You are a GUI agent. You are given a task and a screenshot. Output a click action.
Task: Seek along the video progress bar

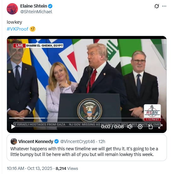pos(87,118)
